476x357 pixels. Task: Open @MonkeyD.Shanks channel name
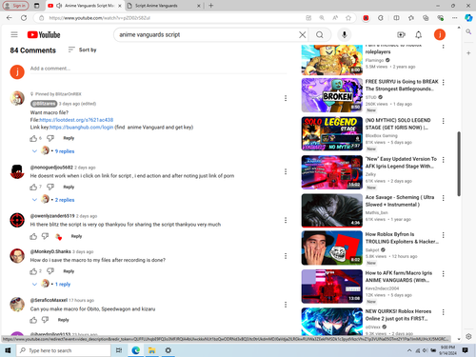50,251
